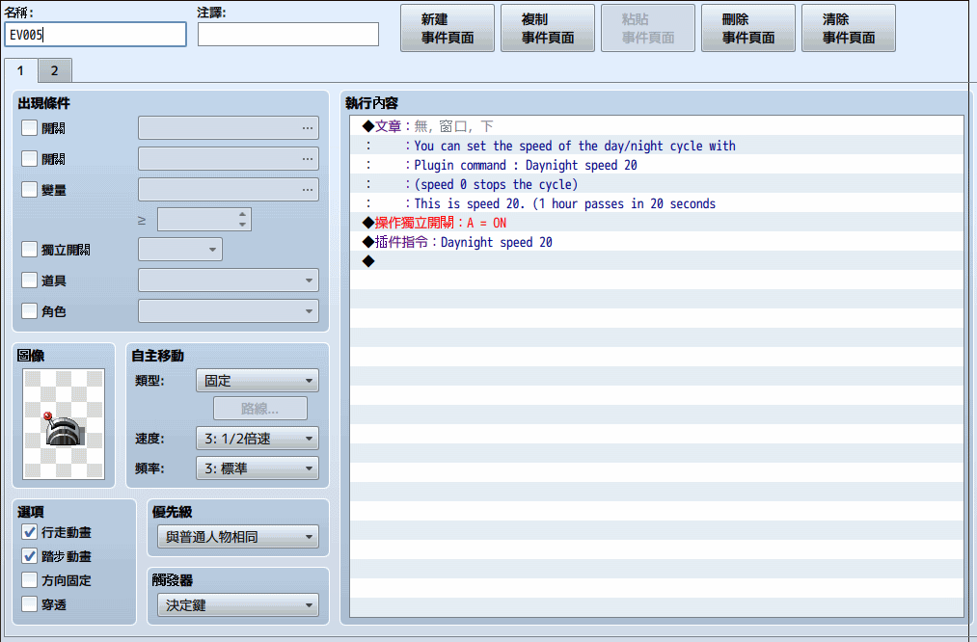
Task: Open the 類型 dropdown showing 固定
Action: click(258, 381)
